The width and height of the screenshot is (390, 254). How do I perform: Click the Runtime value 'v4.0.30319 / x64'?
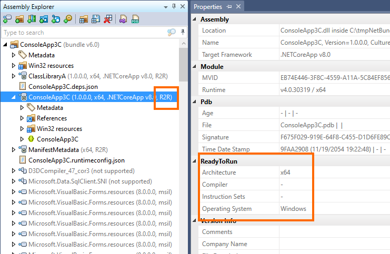click(x=303, y=90)
